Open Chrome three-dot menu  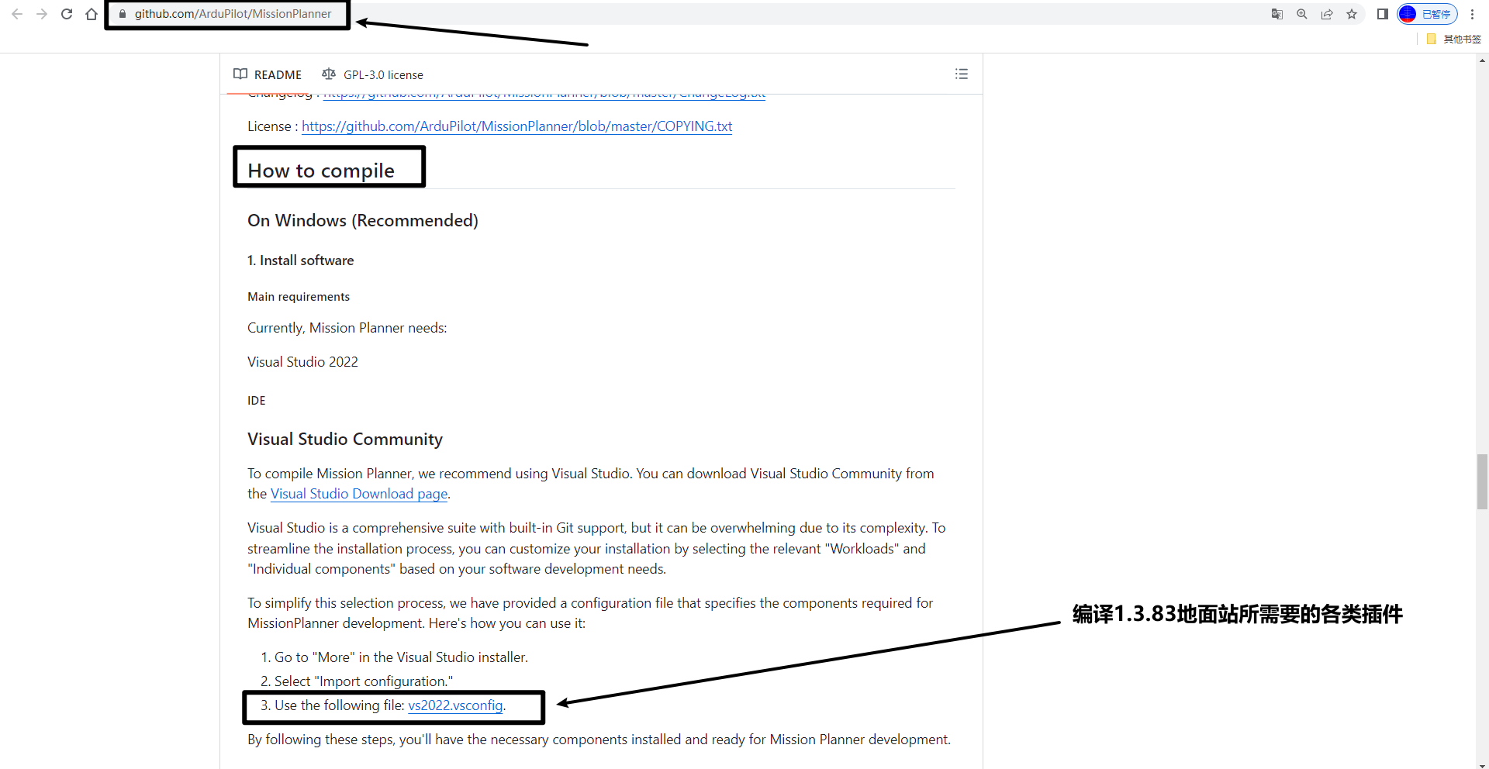1472,14
